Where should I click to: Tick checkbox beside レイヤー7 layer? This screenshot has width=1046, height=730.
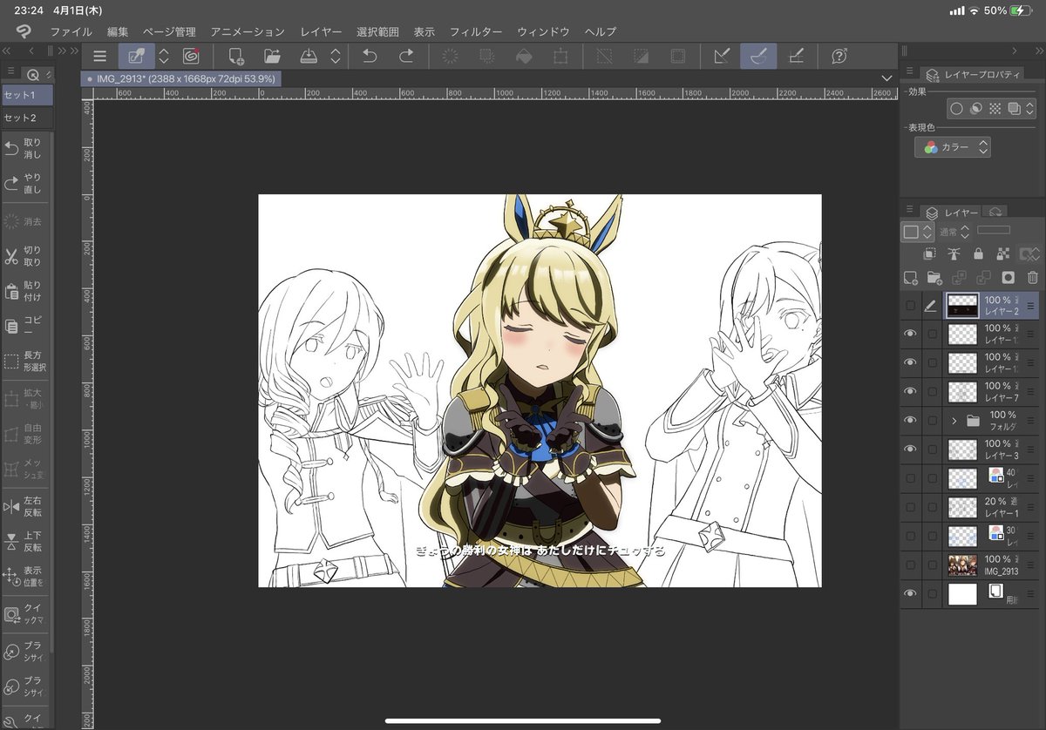(933, 391)
